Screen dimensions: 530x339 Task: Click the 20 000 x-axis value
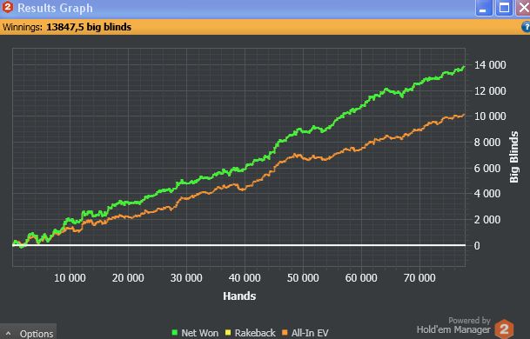point(128,278)
